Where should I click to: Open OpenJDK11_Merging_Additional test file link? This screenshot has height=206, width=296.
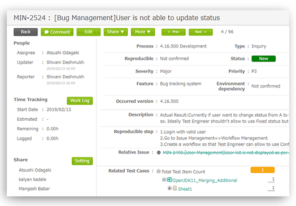[204, 181]
